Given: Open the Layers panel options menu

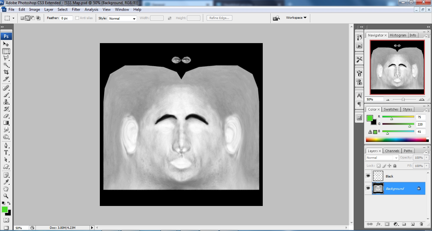Looking at the screenshot, I should 428,152.
